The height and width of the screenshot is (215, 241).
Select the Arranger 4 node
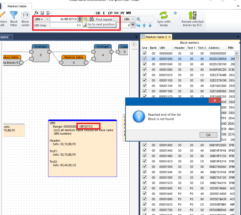pyautogui.click(x=103, y=53)
